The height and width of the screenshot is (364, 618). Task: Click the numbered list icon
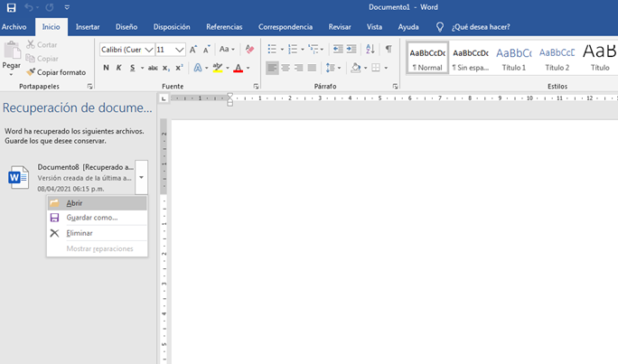[293, 50]
